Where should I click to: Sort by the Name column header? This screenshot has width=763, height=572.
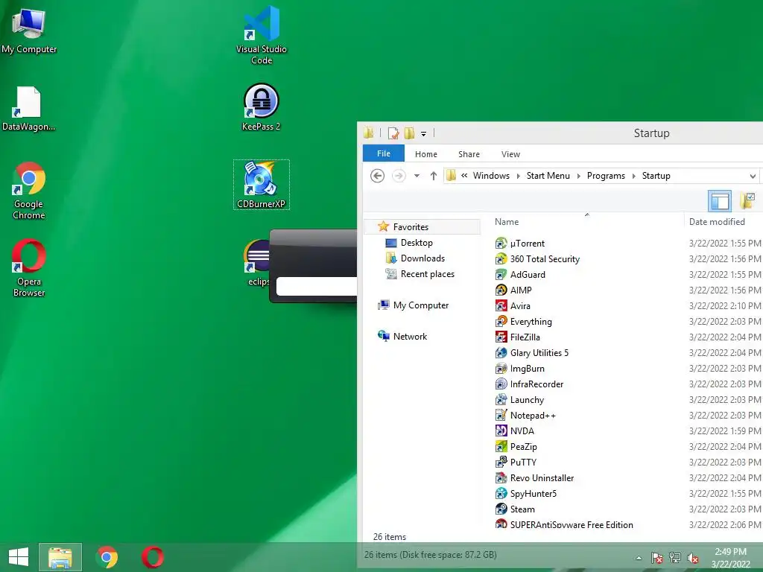[x=507, y=222]
